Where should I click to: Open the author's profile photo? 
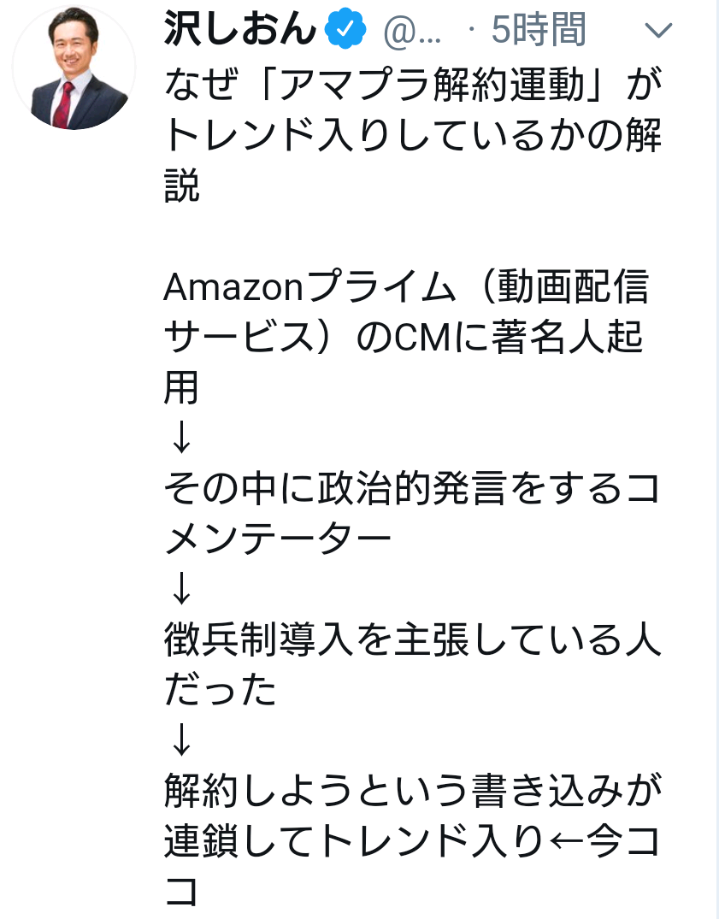pyautogui.click(x=74, y=67)
